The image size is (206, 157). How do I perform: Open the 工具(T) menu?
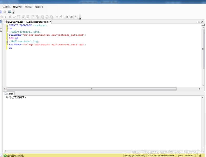tap(7, 7)
